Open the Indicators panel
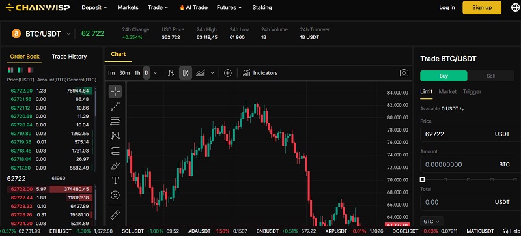 pos(260,73)
